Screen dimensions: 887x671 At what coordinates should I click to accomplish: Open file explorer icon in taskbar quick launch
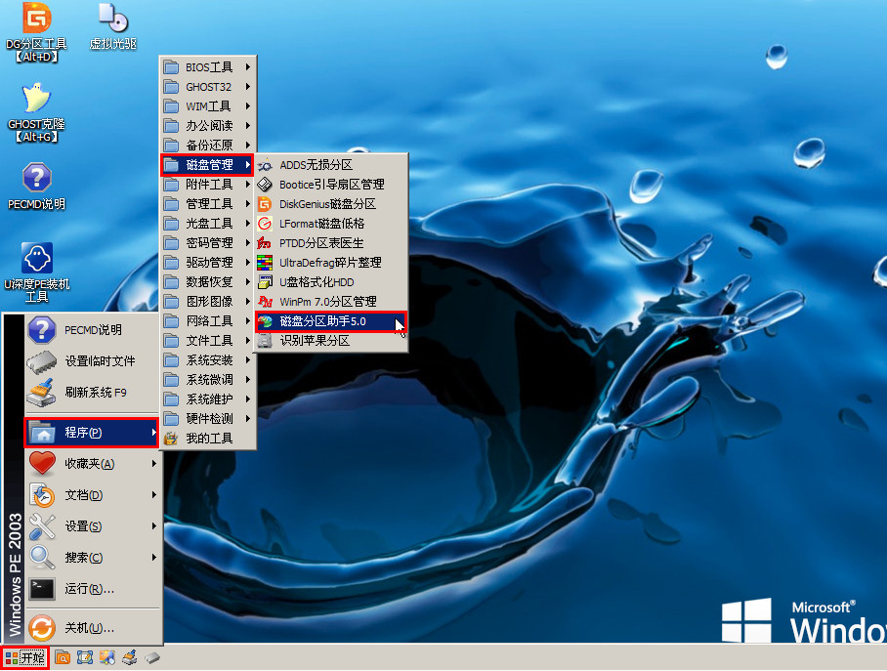pyautogui.click(x=63, y=657)
